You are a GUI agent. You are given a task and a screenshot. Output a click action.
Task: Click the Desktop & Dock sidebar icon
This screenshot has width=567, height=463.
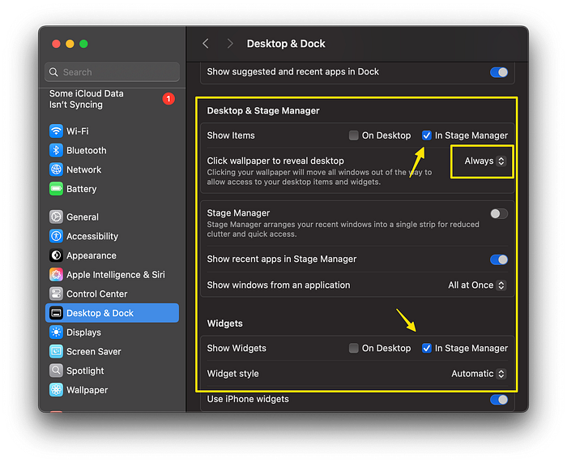coord(56,313)
